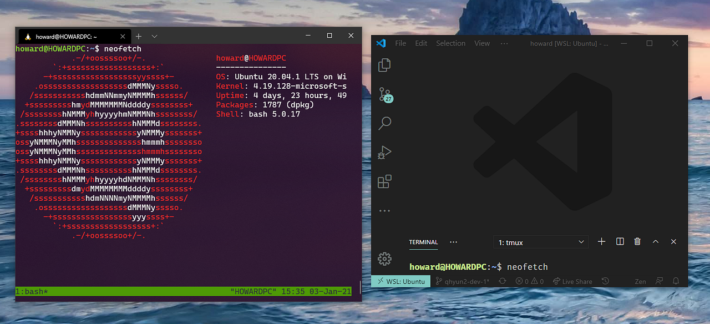Switch to the TERMINAL tab

click(x=423, y=242)
